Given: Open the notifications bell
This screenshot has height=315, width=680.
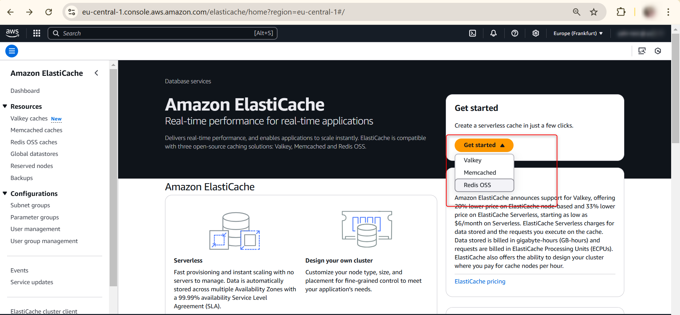Looking at the screenshot, I should 493,33.
